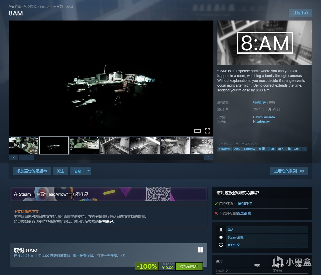This screenshot has height=275, width=321.
Task: Open the sixth screenshot thumbnail with staircase
Action: pyautogui.click(x=175, y=145)
